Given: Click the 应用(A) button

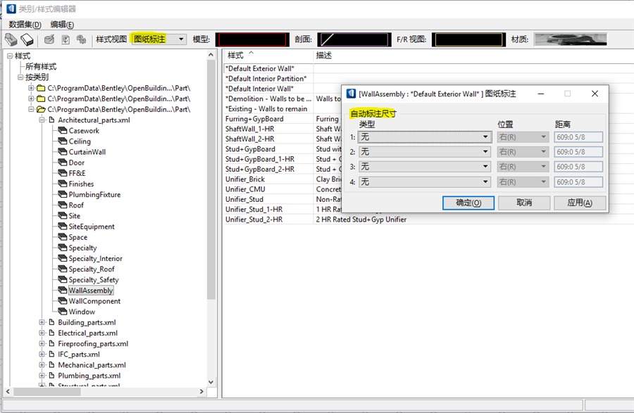Looking at the screenshot, I should click(x=580, y=203).
